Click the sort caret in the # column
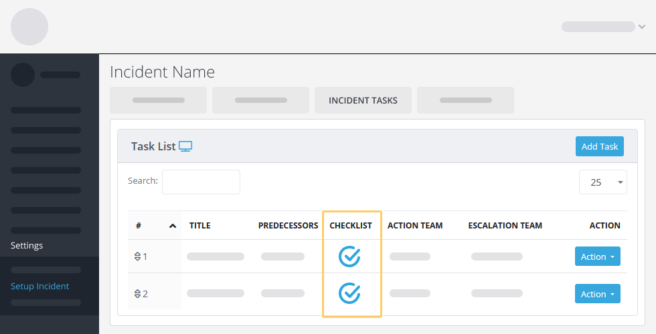 pyautogui.click(x=173, y=226)
